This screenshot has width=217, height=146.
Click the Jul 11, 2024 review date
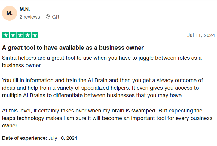pos(201,35)
